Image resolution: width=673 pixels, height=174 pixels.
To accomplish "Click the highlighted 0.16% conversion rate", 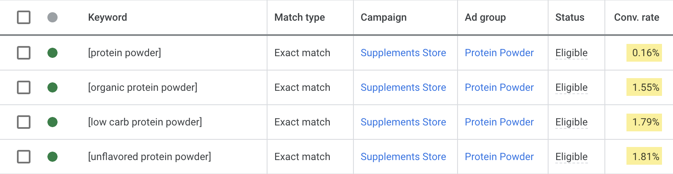I will click(645, 53).
